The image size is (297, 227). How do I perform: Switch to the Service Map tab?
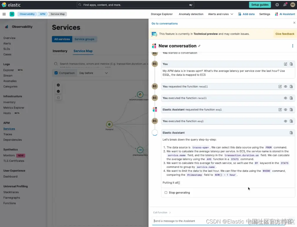pos(83,51)
